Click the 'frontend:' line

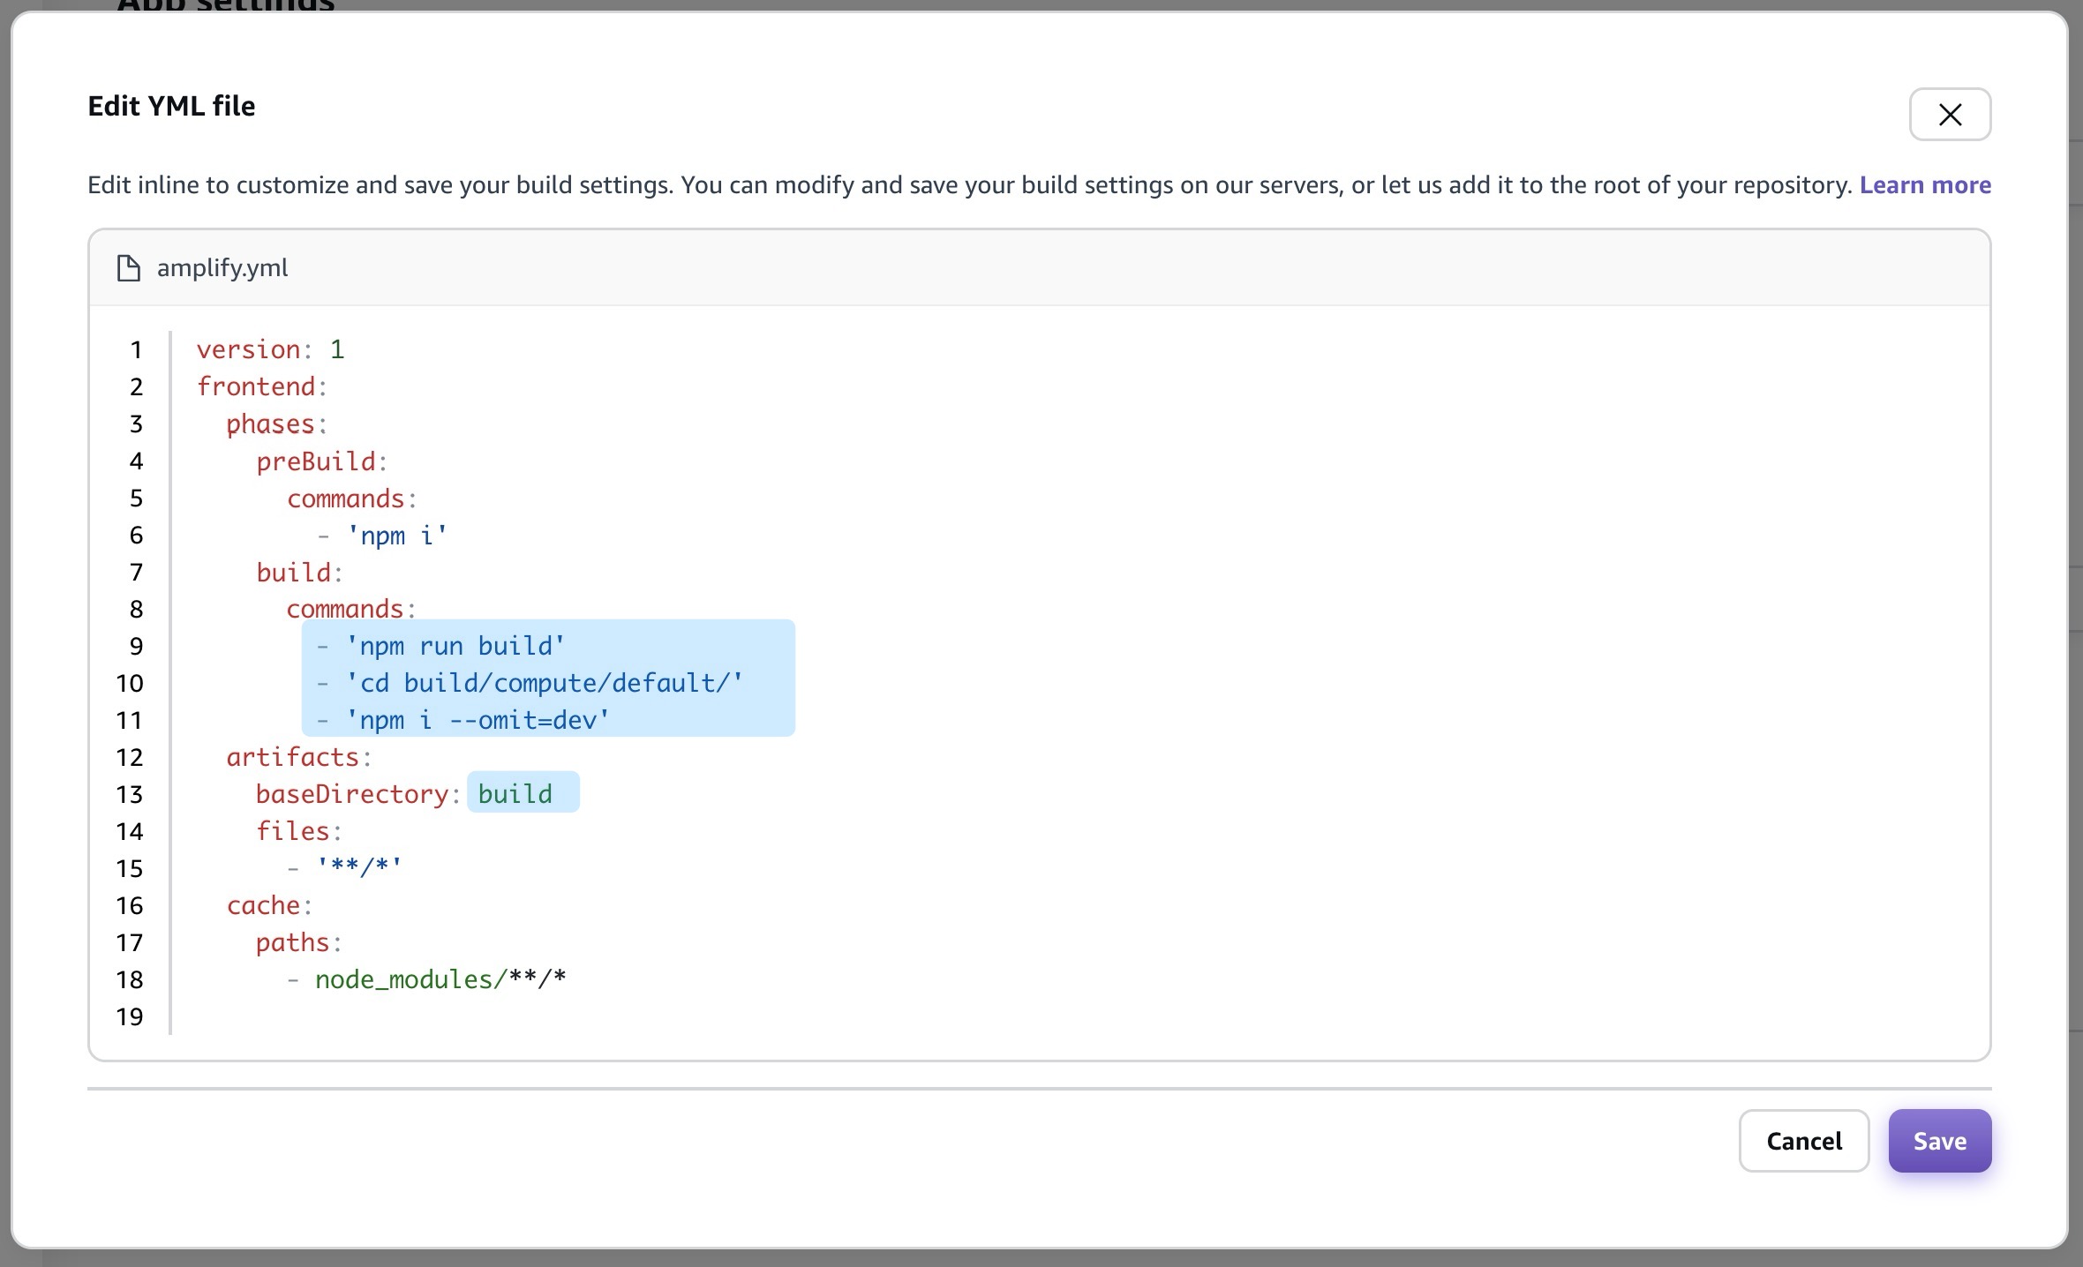tap(262, 386)
